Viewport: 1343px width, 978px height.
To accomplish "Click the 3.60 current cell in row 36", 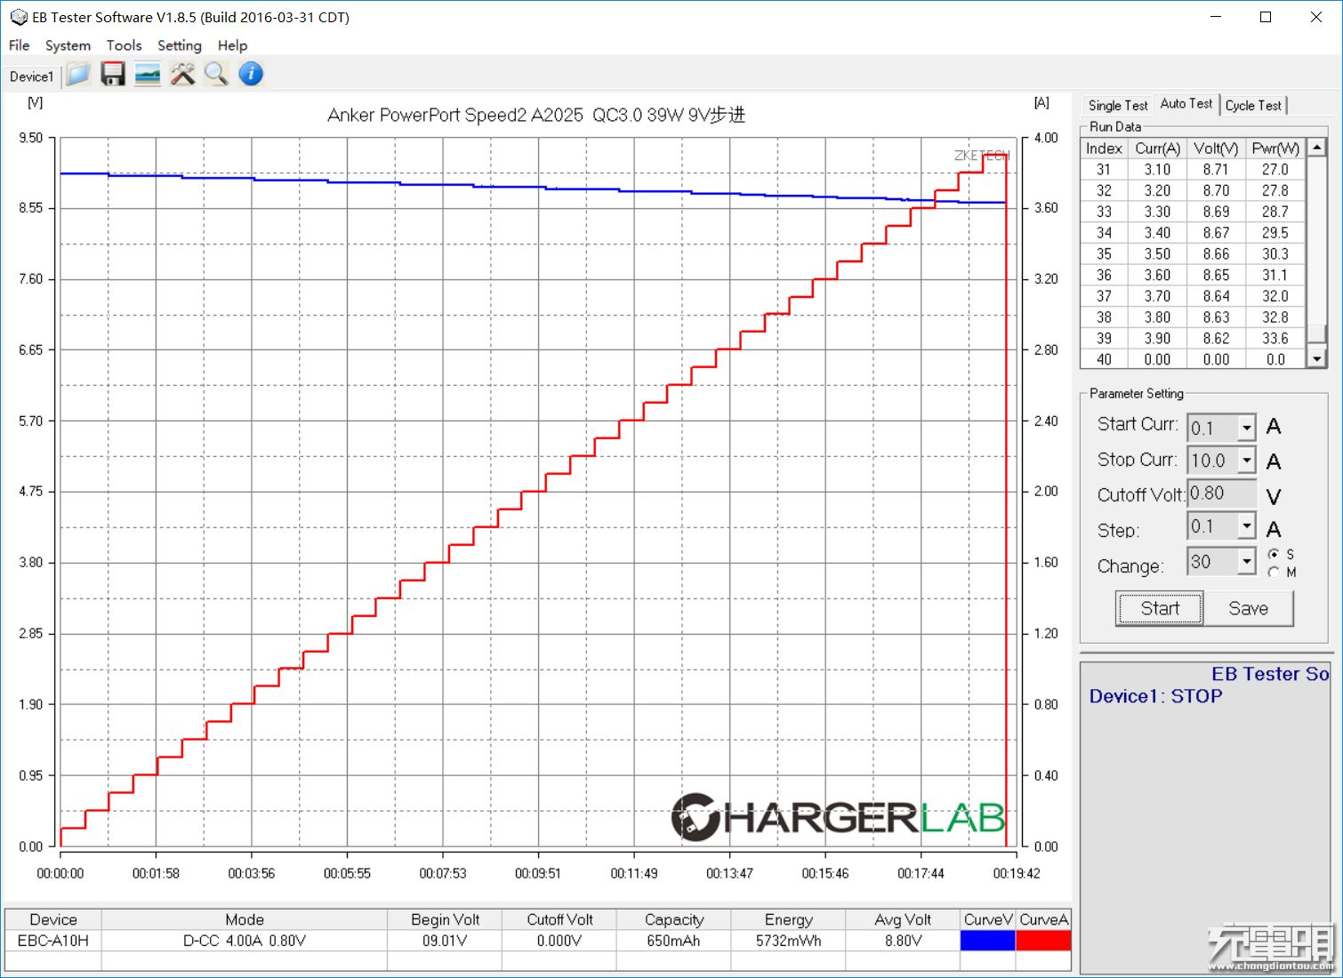I will (1157, 275).
